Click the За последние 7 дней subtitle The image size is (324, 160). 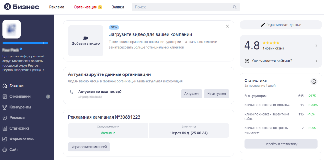[260, 86]
